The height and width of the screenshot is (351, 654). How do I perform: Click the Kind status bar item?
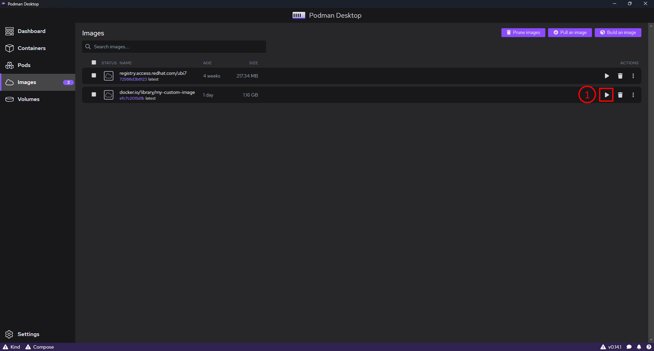(12, 347)
